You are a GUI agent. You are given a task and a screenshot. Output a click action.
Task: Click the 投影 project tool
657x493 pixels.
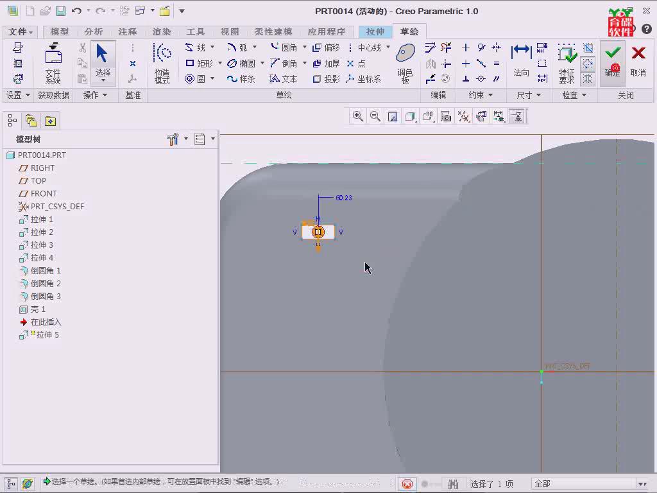click(326, 79)
